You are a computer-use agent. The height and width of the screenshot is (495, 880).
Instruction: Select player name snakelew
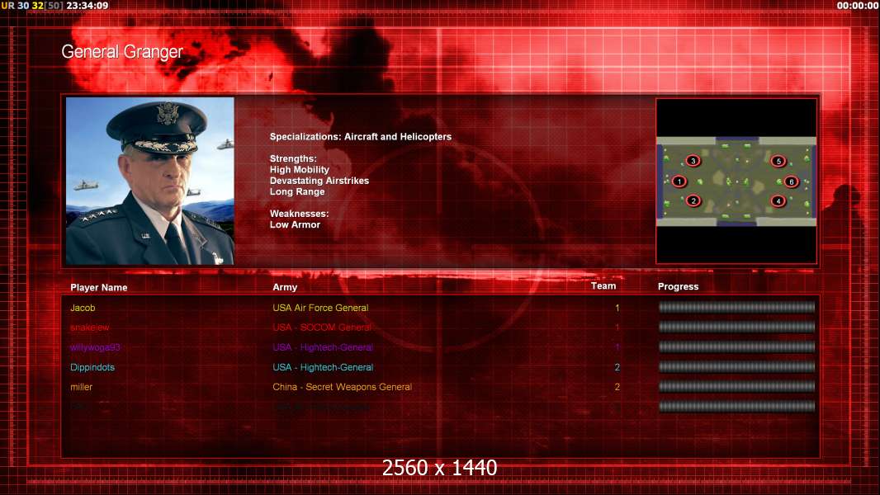tap(90, 328)
